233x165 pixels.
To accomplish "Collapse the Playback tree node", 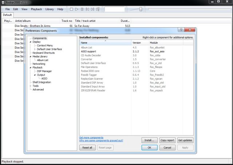I will point(31,68).
